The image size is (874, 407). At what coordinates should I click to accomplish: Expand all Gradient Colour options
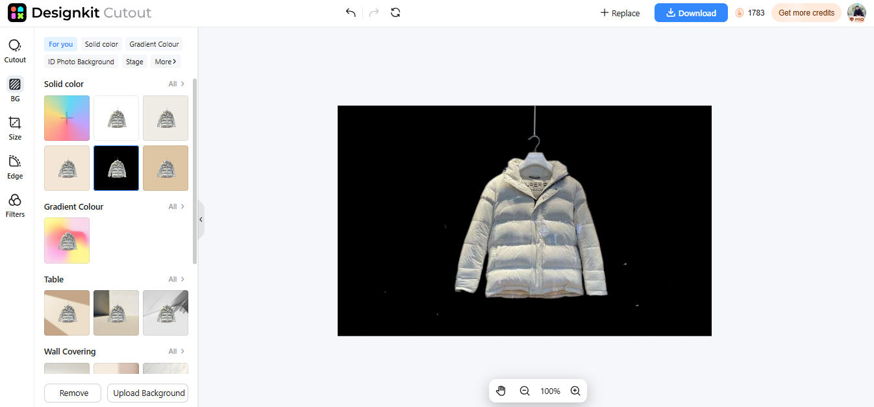177,206
